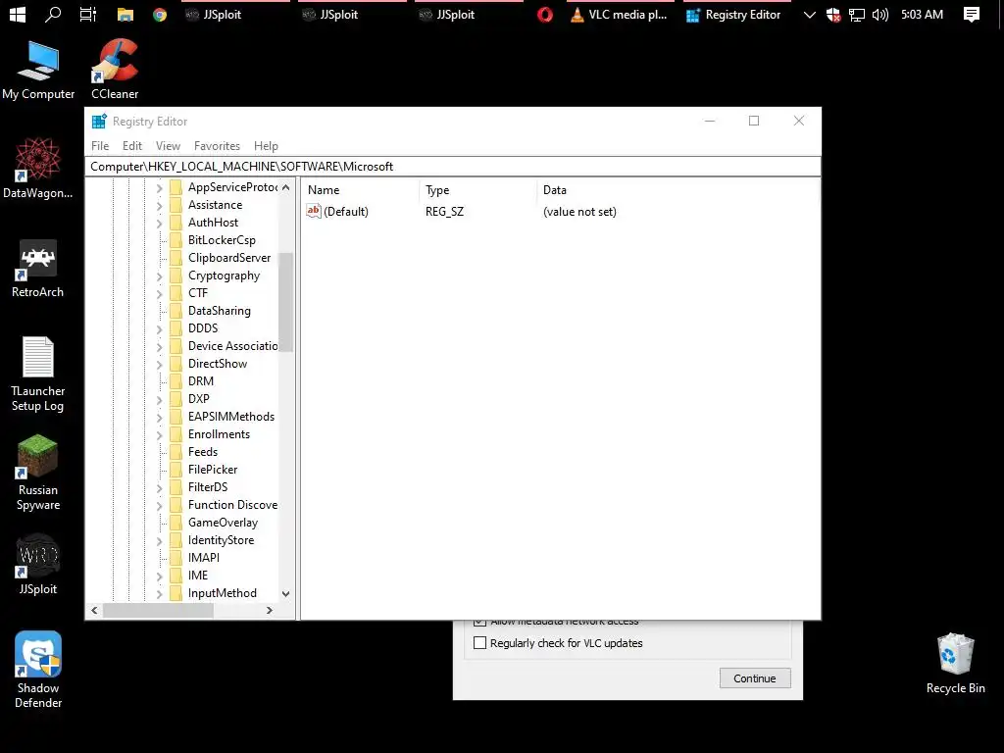Image resolution: width=1004 pixels, height=753 pixels.
Task: Click the tree scrollbar down arrow
Action: pyautogui.click(x=285, y=593)
